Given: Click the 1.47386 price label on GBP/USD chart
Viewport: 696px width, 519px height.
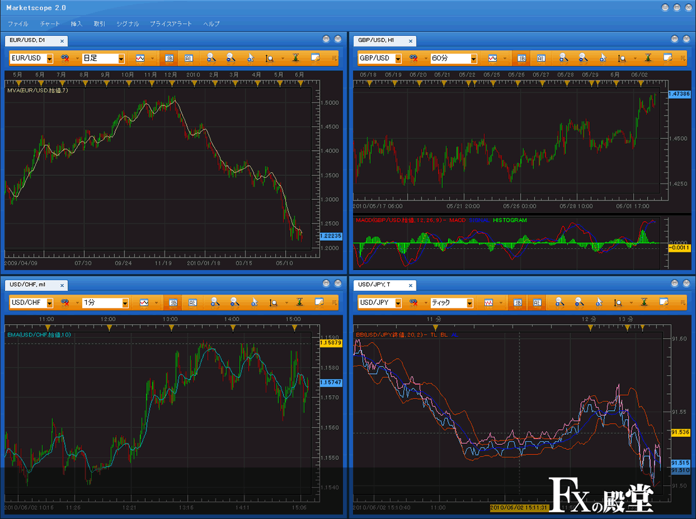Looking at the screenshot, I should pyautogui.click(x=680, y=94).
